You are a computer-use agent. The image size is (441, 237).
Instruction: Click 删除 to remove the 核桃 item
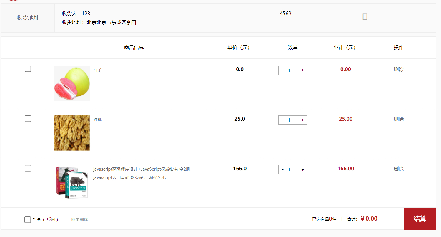(399, 119)
